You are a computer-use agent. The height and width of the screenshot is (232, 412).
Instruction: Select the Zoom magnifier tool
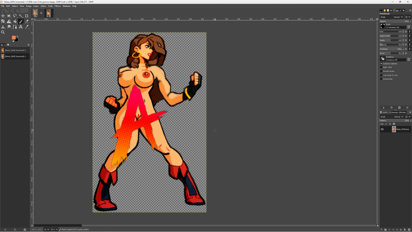tap(3, 32)
